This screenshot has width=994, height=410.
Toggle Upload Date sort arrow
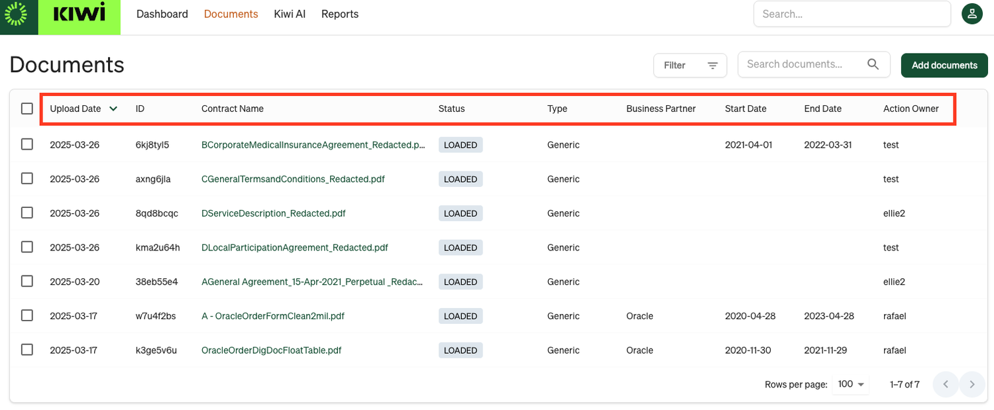(113, 109)
